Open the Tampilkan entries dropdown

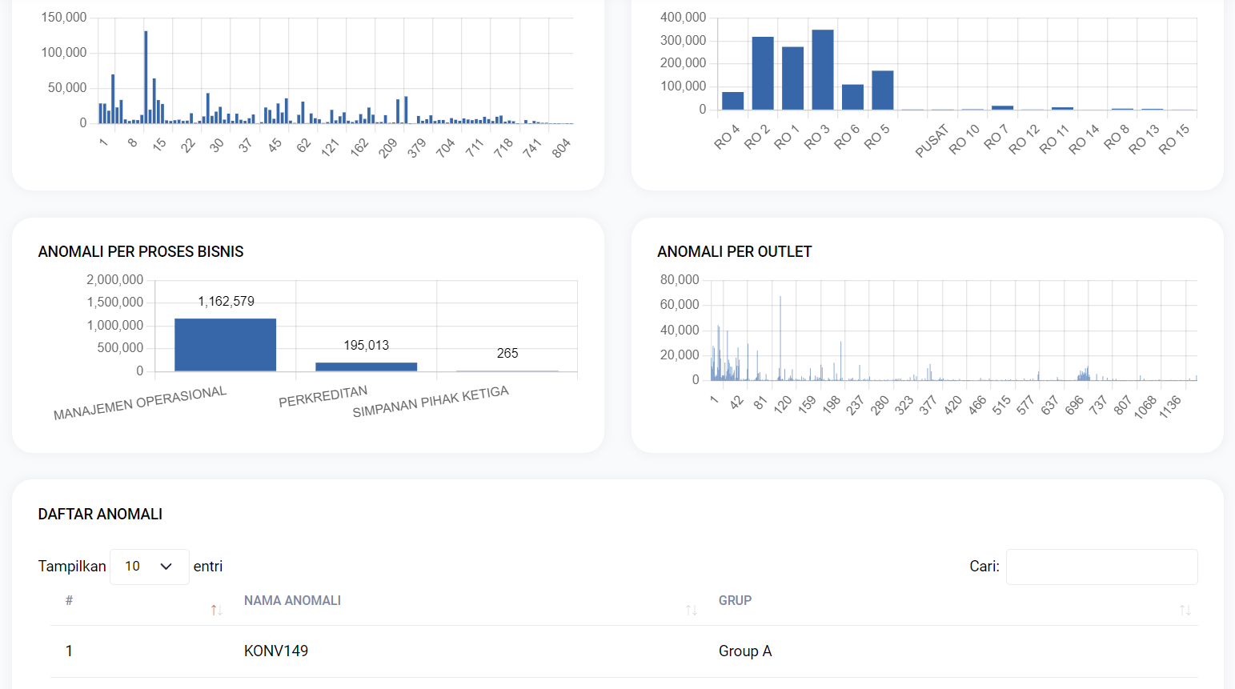[x=149, y=567]
